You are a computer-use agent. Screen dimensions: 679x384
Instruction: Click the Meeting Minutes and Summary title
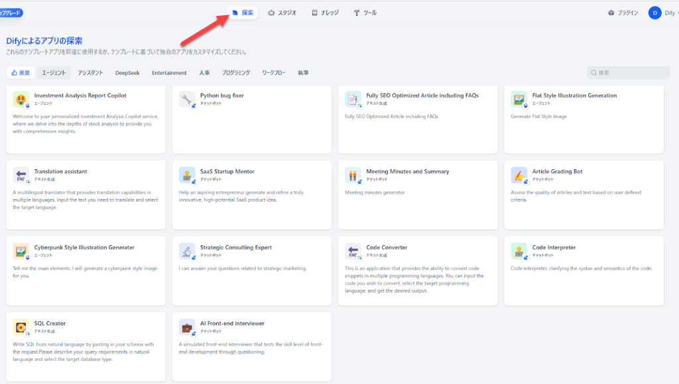point(408,171)
